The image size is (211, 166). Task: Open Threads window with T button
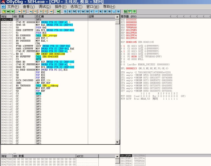tap(79, 11)
